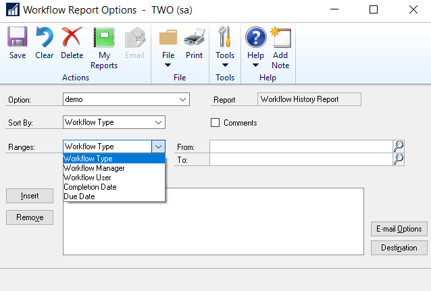Click the app icon in title bar
Screen dimensions: 431x291
pyautogui.click(x=13, y=10)
